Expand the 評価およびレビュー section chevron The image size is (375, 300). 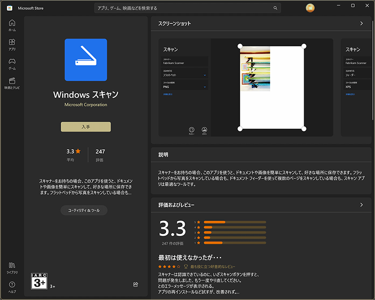click(362, 205)
